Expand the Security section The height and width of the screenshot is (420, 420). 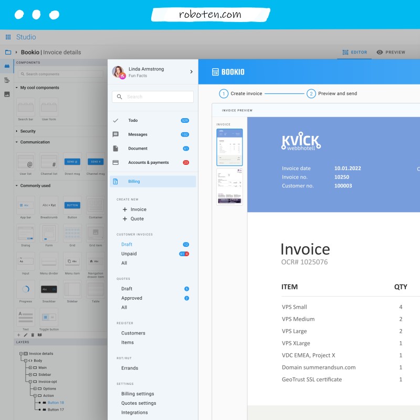17,131
